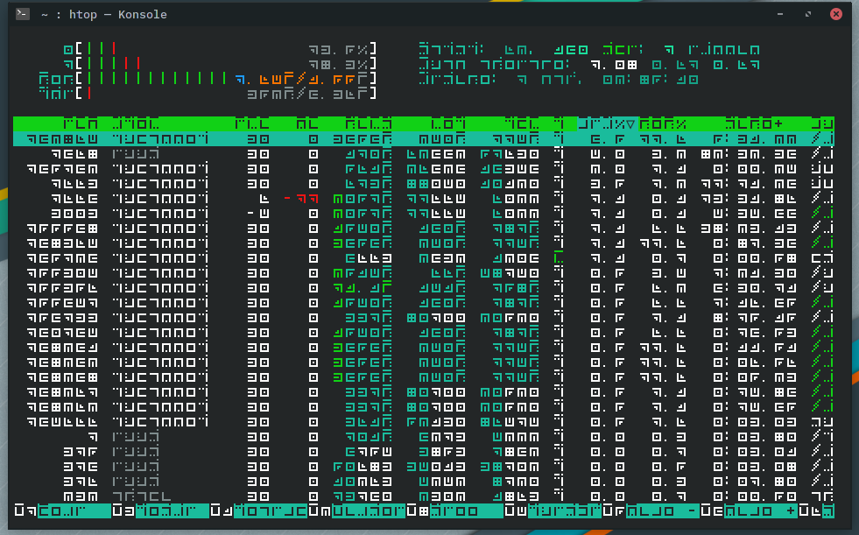Click the Konsole terminal icon in title bar
Image resolution: width=859 pixels, height=535 pixels.
24,14
